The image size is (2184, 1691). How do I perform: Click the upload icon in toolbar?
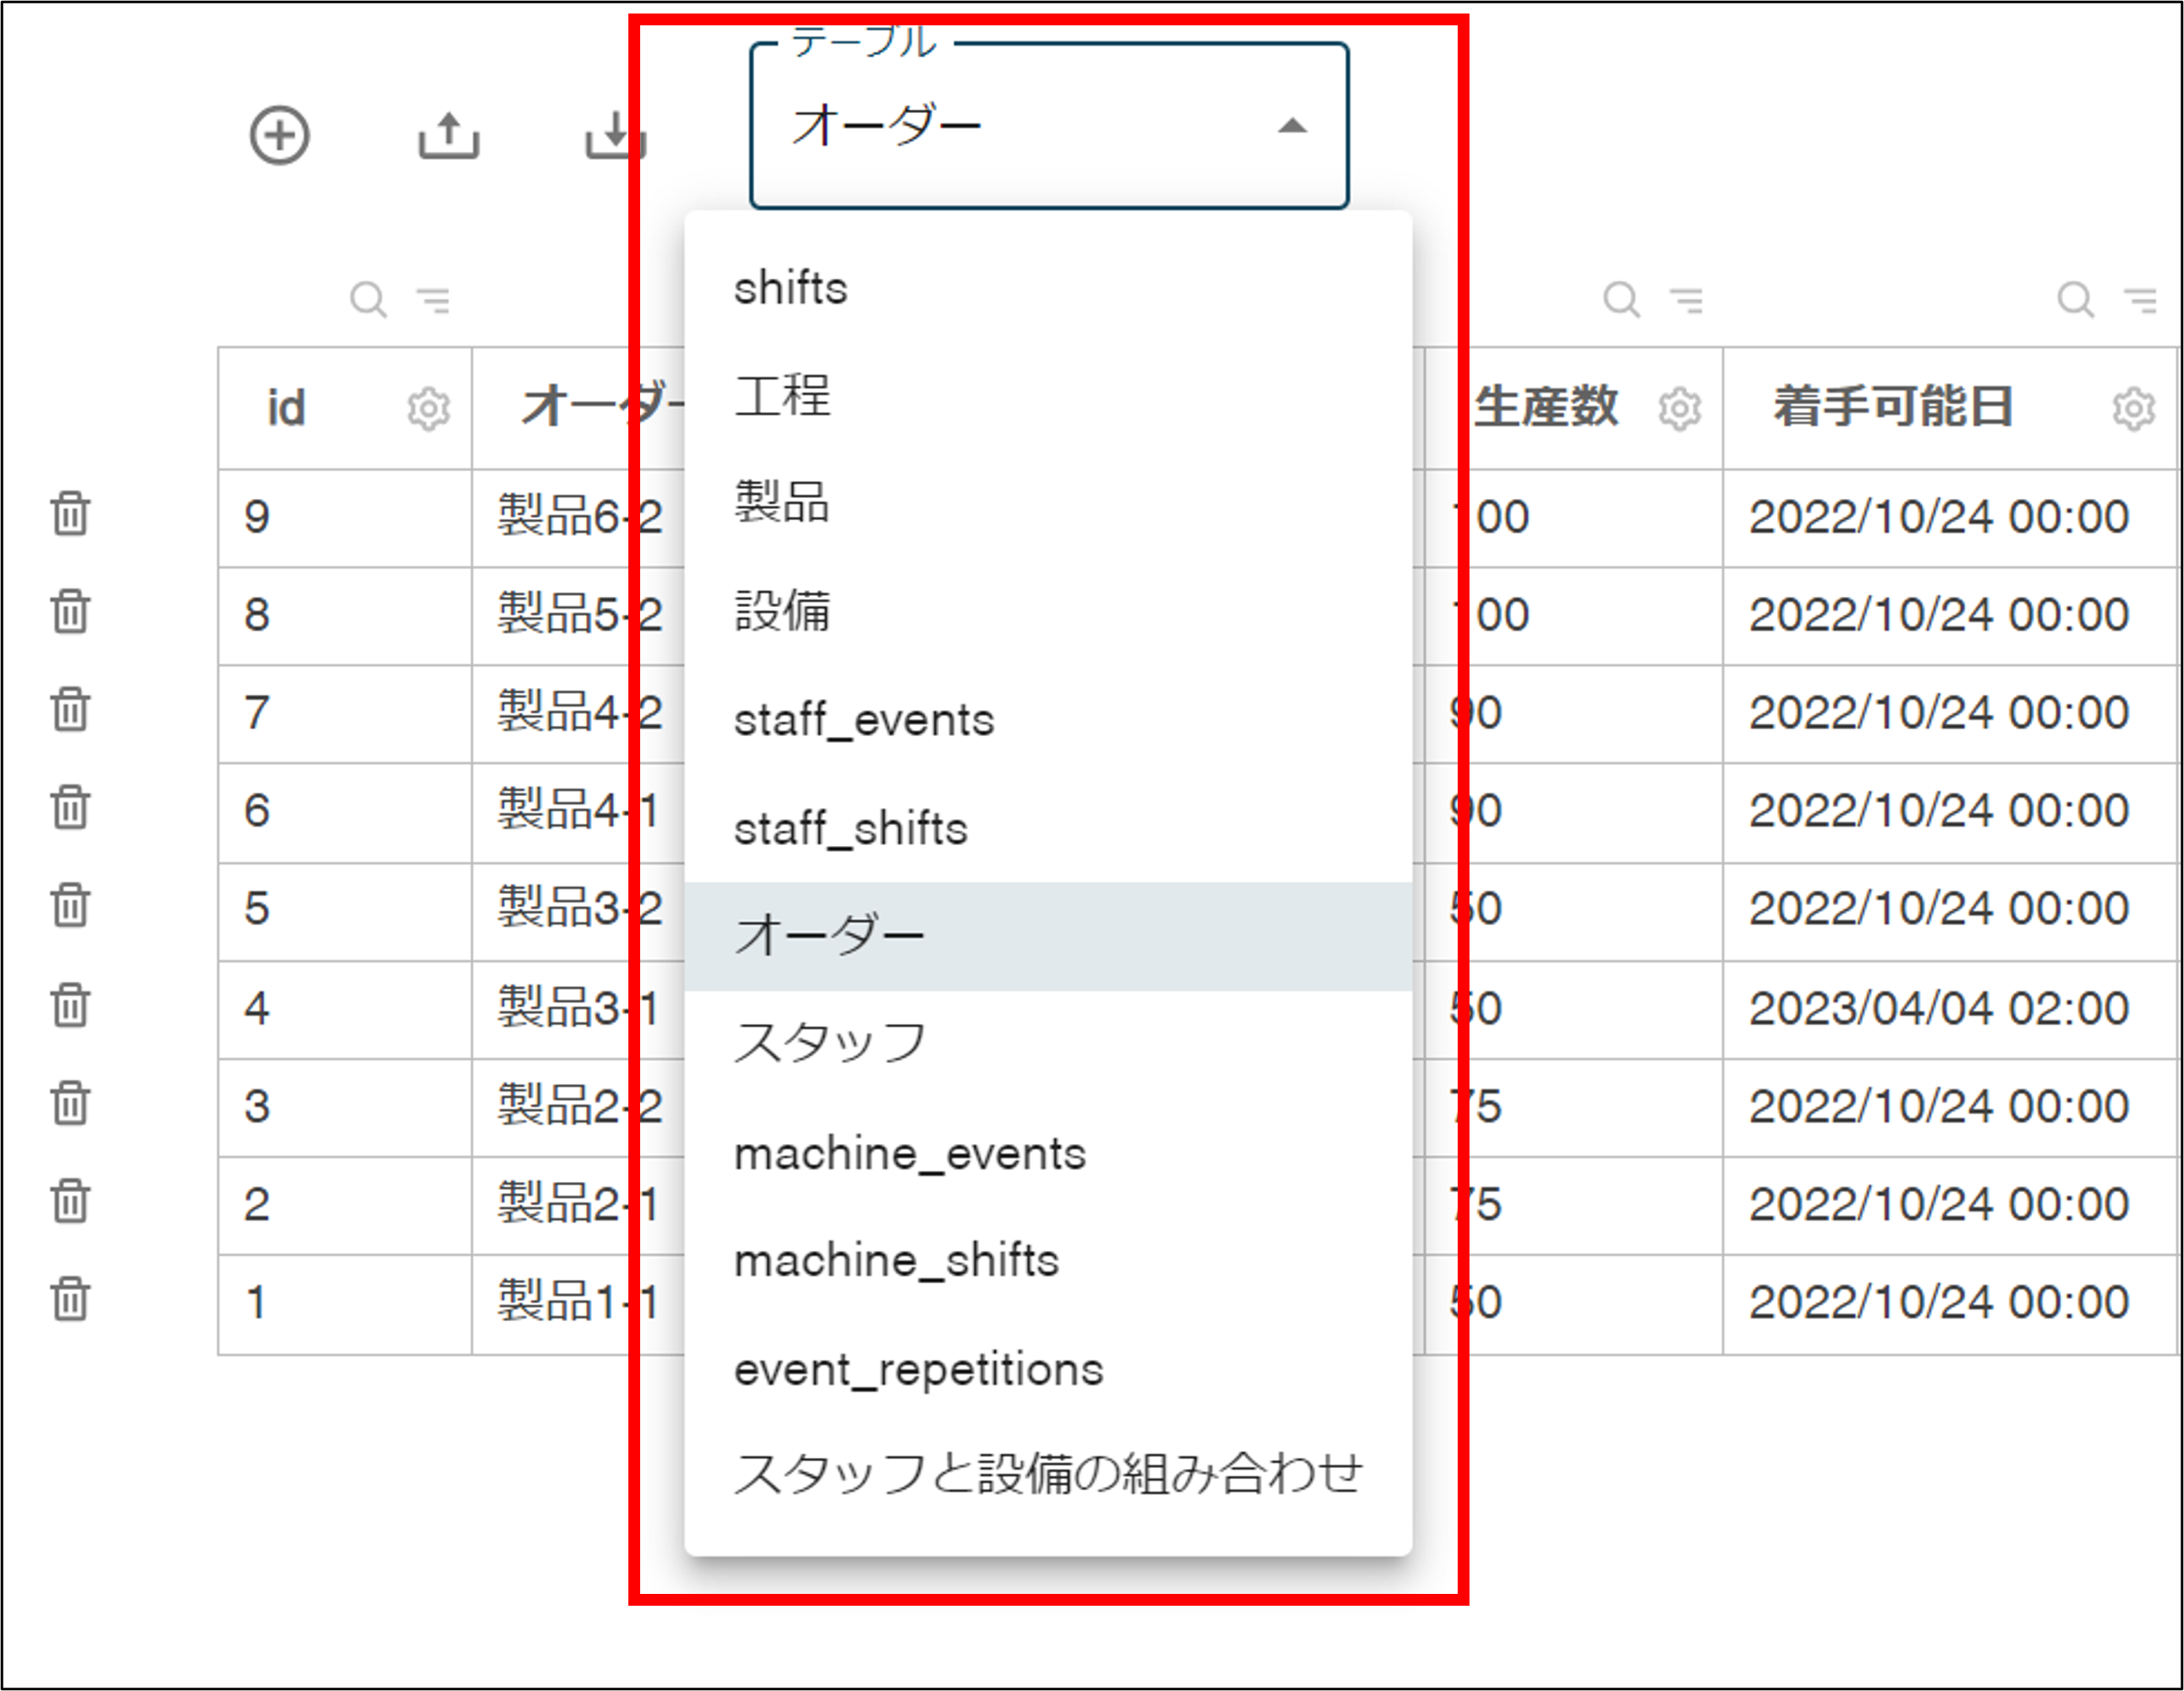pyautogui.click(x=448, y=135)
